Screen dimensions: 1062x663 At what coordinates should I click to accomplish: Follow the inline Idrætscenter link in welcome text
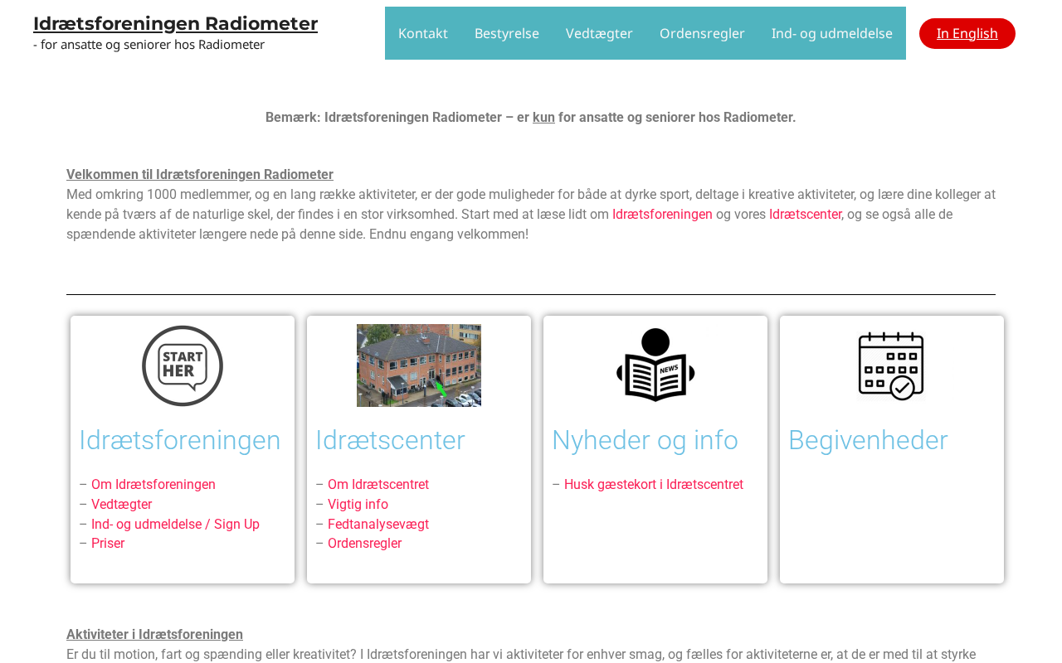click(x=805, y=215)
